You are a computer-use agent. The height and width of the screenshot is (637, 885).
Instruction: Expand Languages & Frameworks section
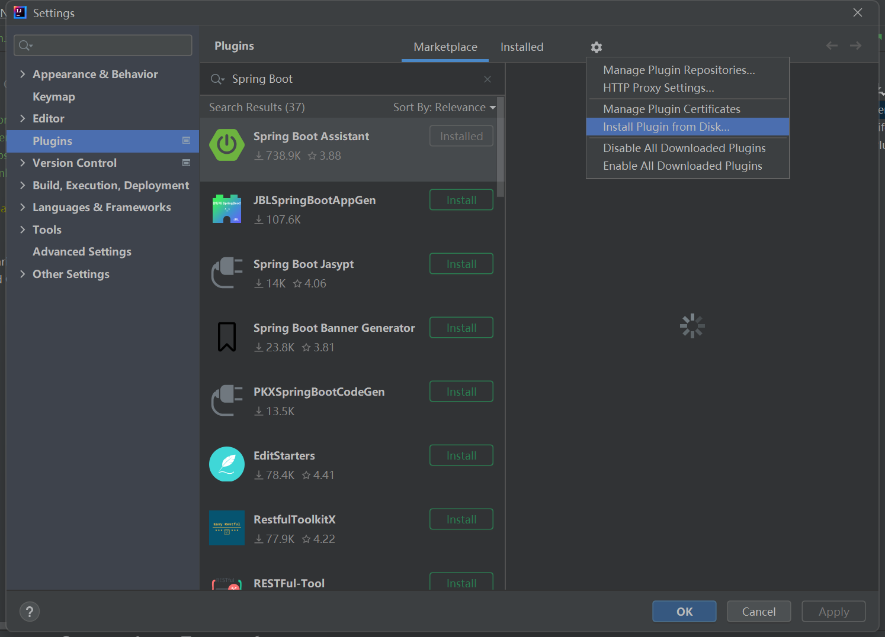click(23, 207)
